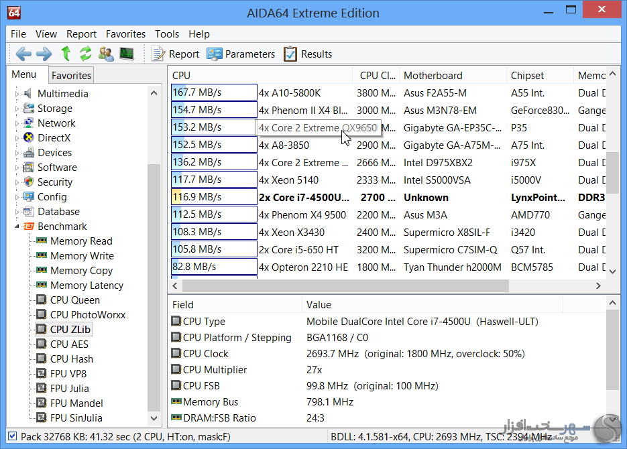Expand the Storage tree node
Viewport: 627px width, 449px height.
coord(17,109)
